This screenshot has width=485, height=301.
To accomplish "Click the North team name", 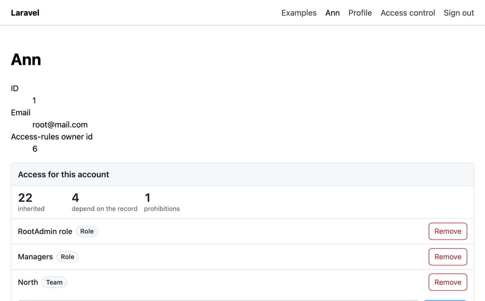I will pos(28,282).
